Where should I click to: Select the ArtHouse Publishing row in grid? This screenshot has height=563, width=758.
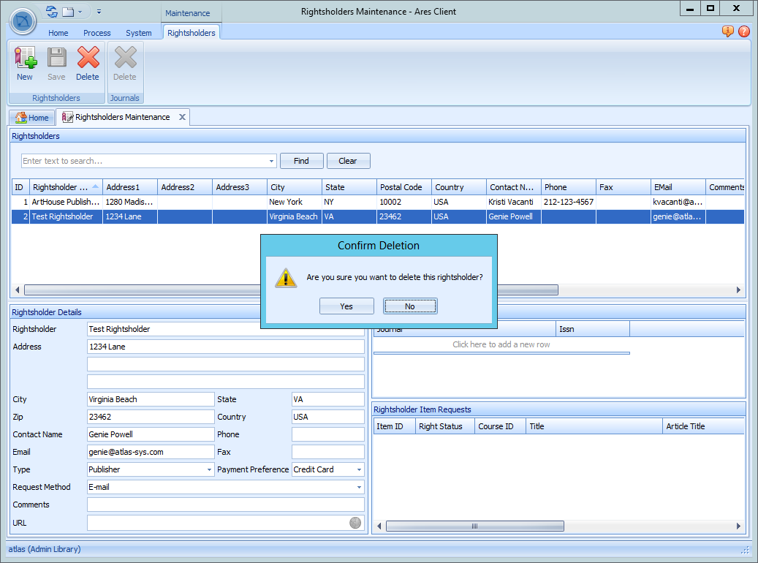pyautogui.click(x=66, y=202)
